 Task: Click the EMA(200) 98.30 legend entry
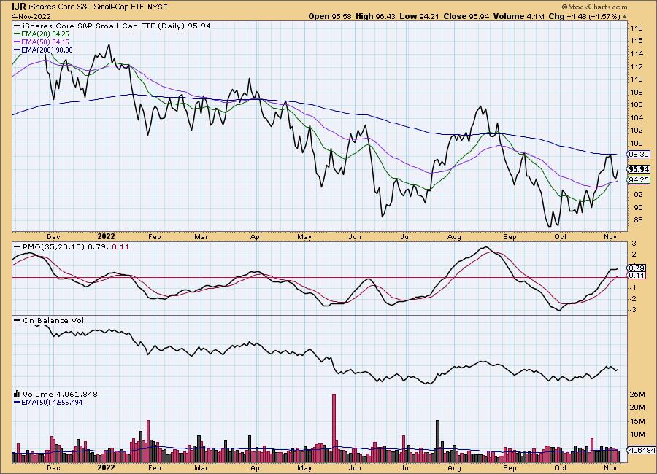pos(44,50)
